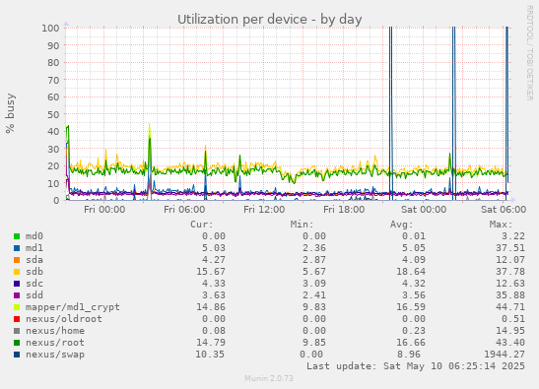
Task: Click the md0 green color swatch
Action: (x=17, y=236)
